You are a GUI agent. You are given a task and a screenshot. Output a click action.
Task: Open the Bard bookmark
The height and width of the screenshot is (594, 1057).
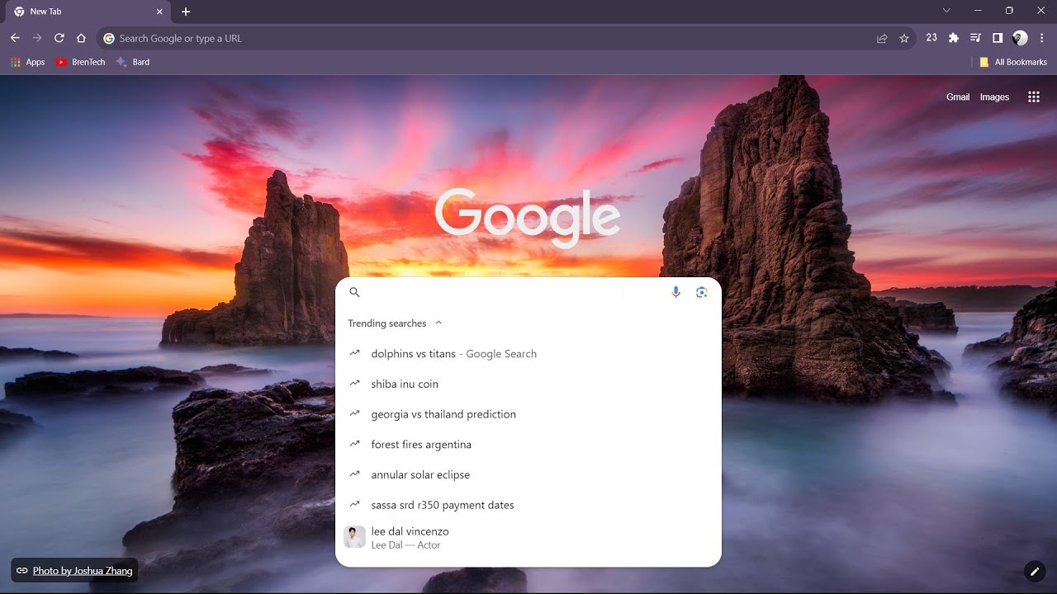tap(133, 62)
